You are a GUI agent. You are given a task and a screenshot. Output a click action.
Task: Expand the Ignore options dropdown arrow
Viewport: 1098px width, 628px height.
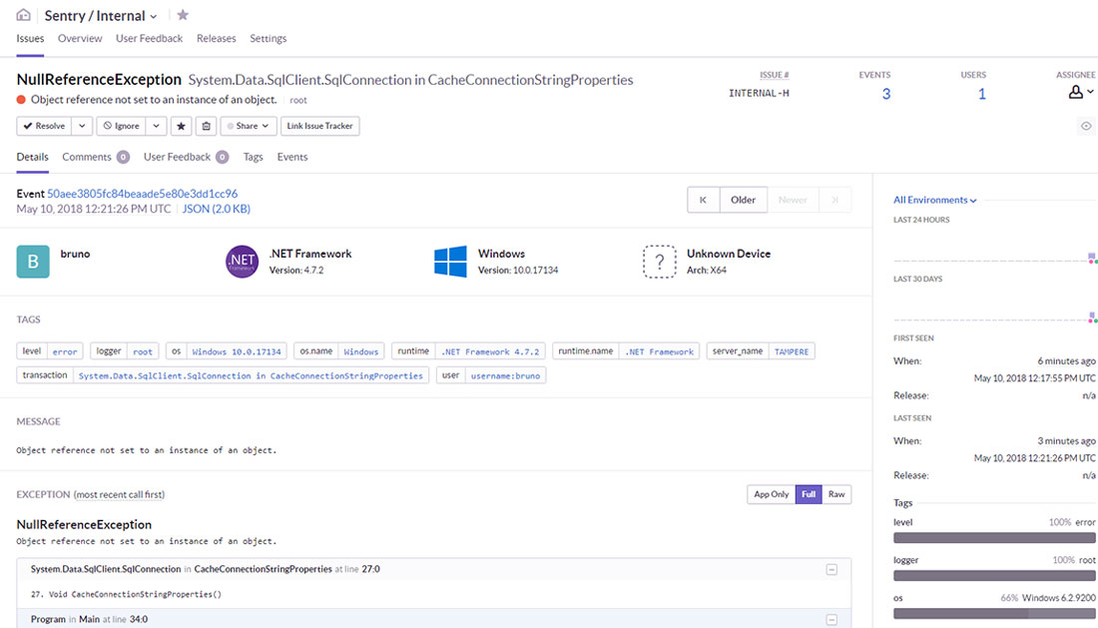pyautogui.click(x=156, y=126)
